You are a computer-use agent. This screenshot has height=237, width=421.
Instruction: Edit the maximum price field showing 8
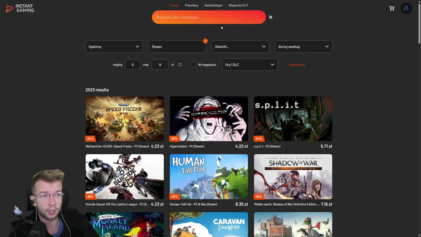coord(160,65)
